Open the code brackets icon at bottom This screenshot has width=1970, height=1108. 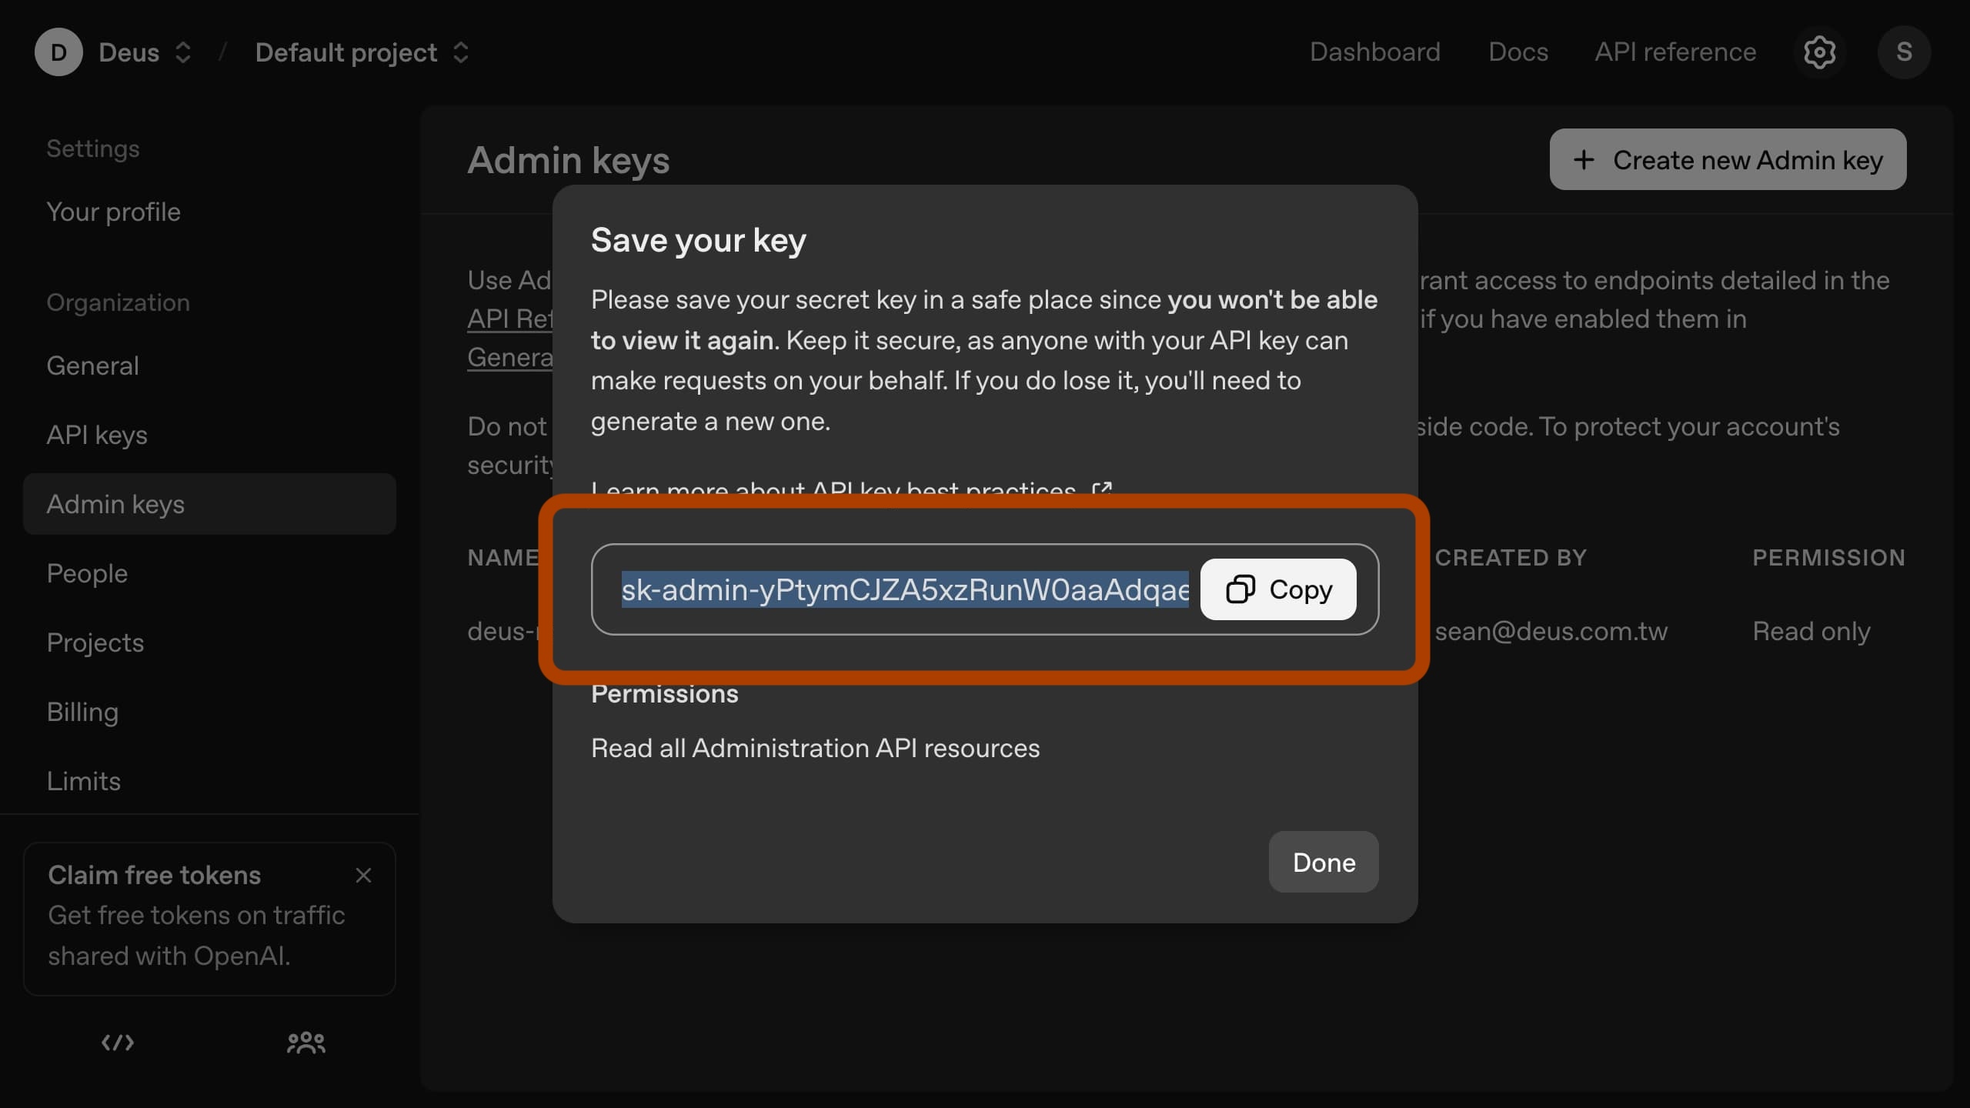pyautogui.click(x=118, y=1043)
